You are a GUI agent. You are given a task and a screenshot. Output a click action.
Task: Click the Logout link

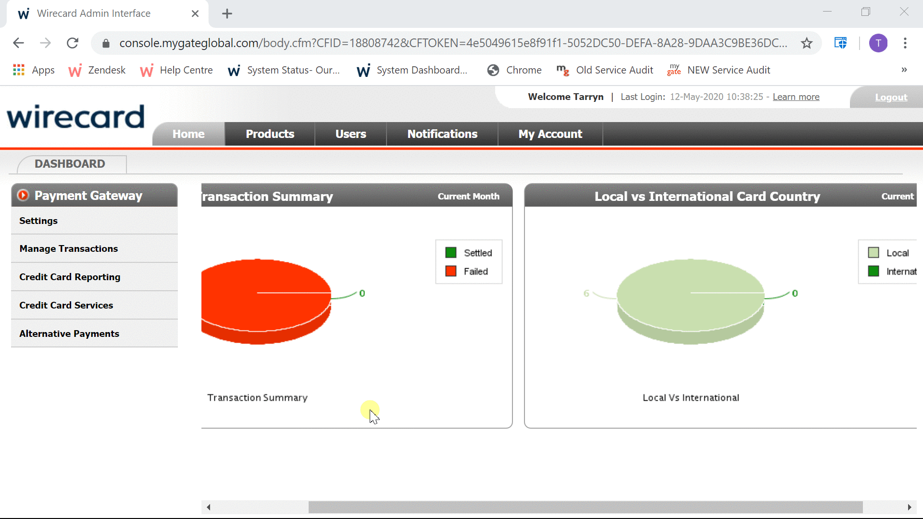[x=891, y=97]
